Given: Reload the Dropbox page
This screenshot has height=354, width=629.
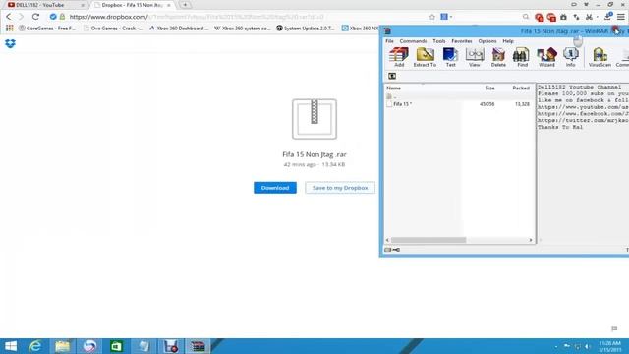Looking at the screenshot, I should click(x=35, y=17).
